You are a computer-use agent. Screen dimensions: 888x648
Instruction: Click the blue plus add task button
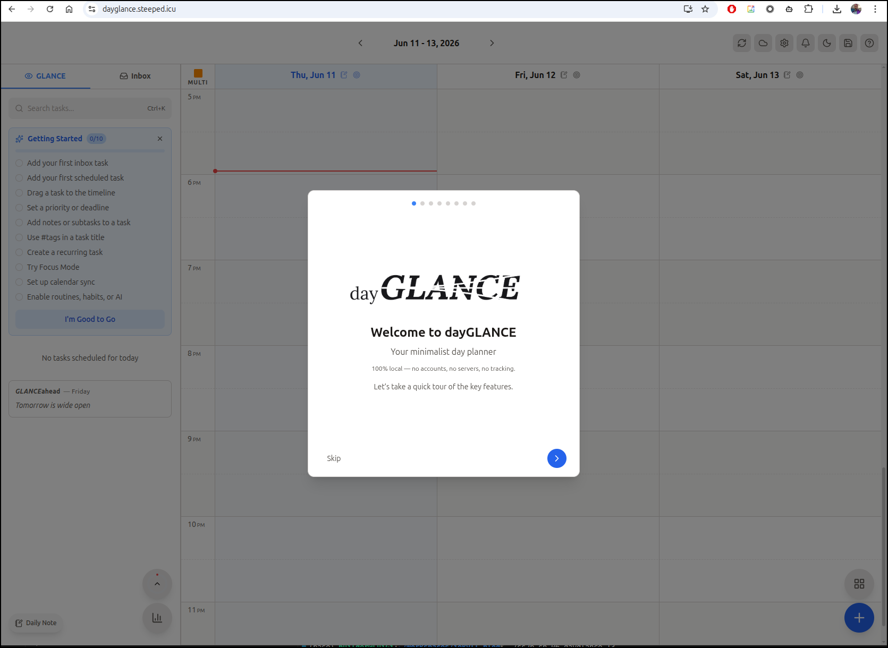pos(859,618)
